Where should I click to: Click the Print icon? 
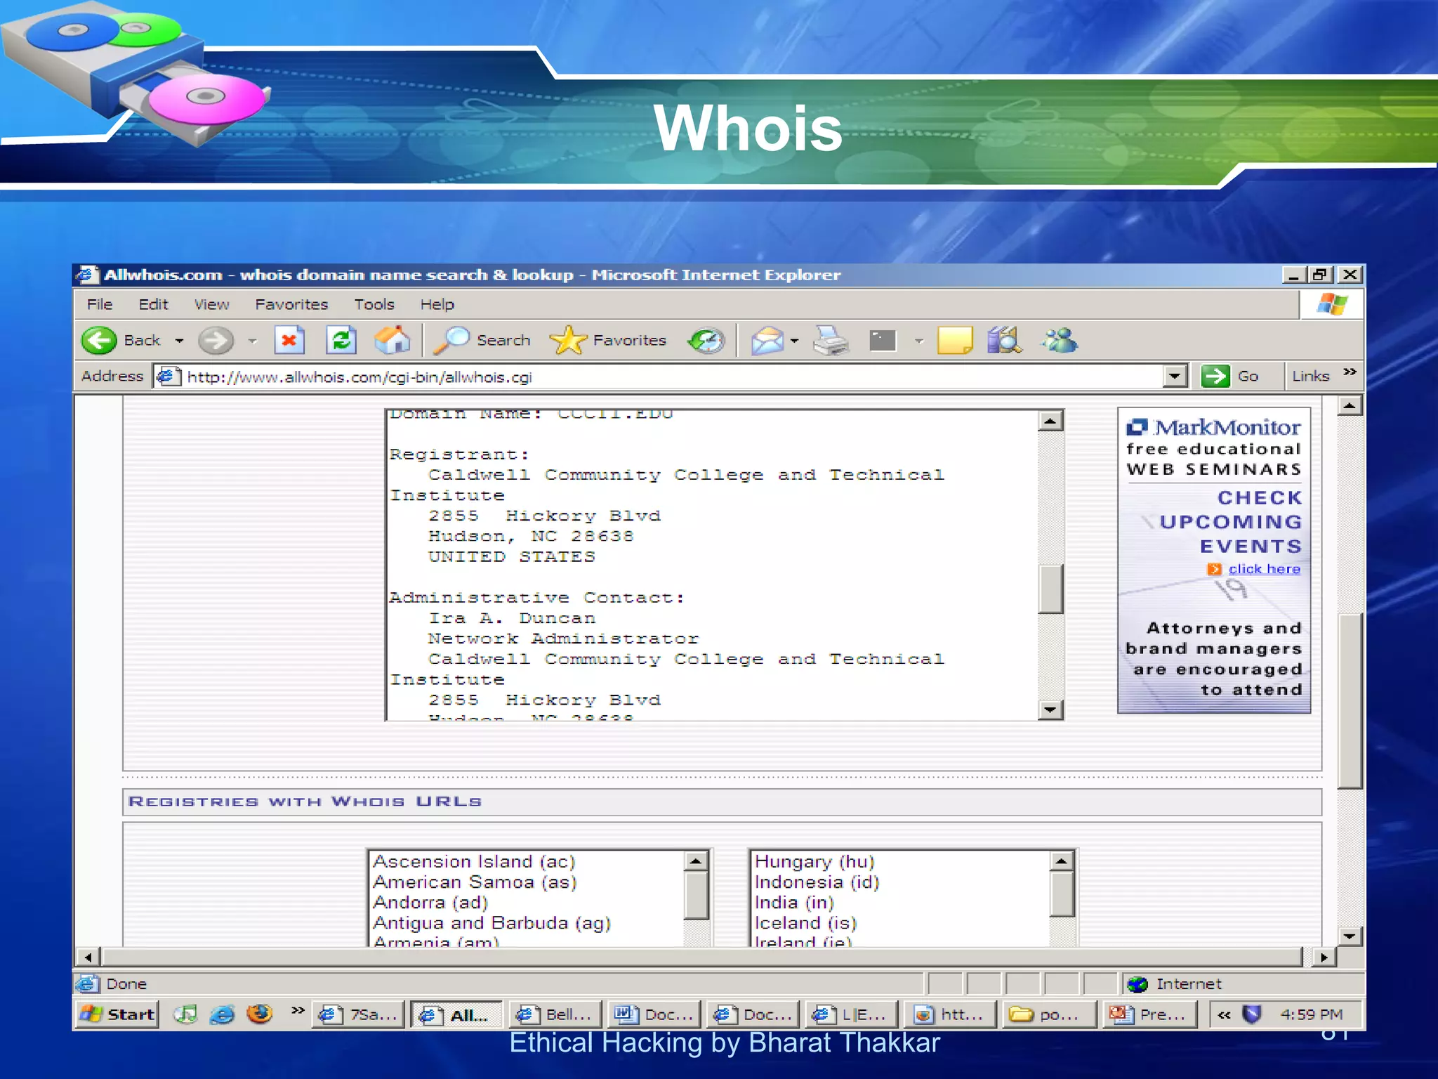tap(831, 341)
